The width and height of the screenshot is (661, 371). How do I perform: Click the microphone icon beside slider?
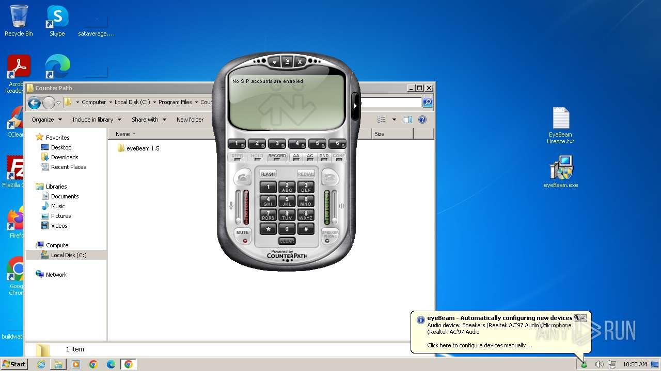click(231, 206)
